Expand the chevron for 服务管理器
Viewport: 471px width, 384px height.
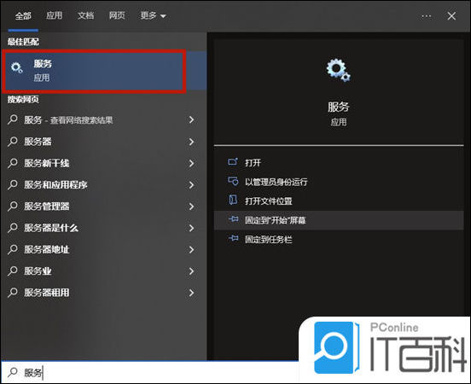coord(191,207)
